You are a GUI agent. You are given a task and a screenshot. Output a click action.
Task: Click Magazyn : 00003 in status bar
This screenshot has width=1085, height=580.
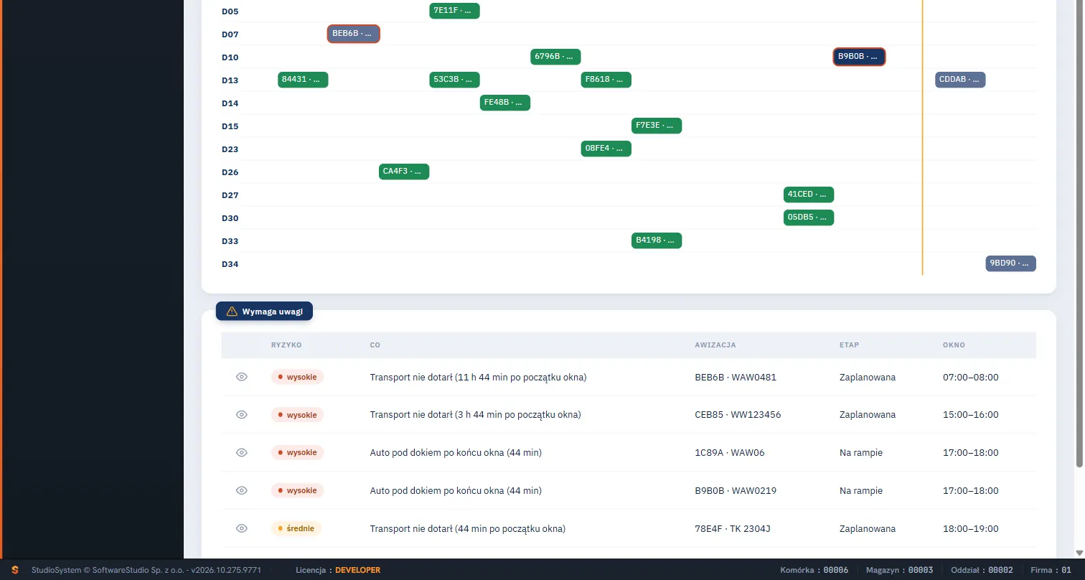[900, 570]
